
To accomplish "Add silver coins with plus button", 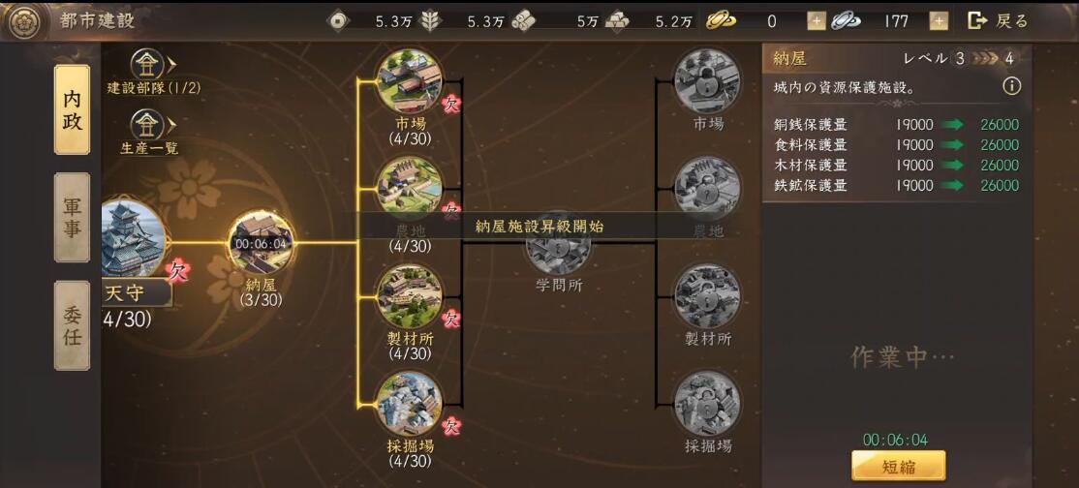I will [x=939, y=21].
